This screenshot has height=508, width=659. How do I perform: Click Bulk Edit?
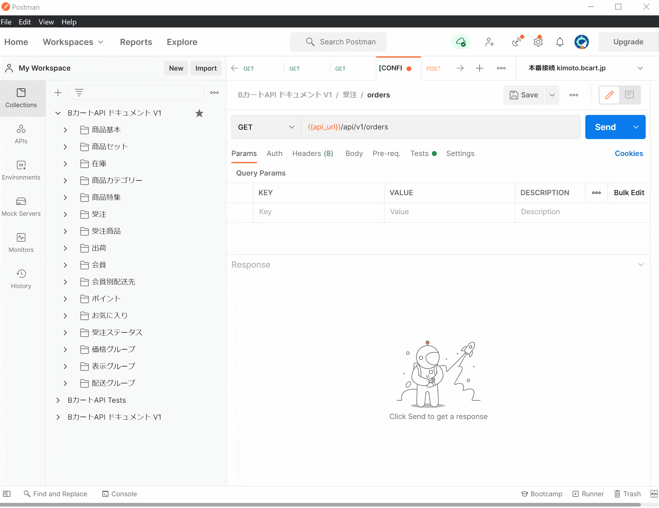point(629,193)
